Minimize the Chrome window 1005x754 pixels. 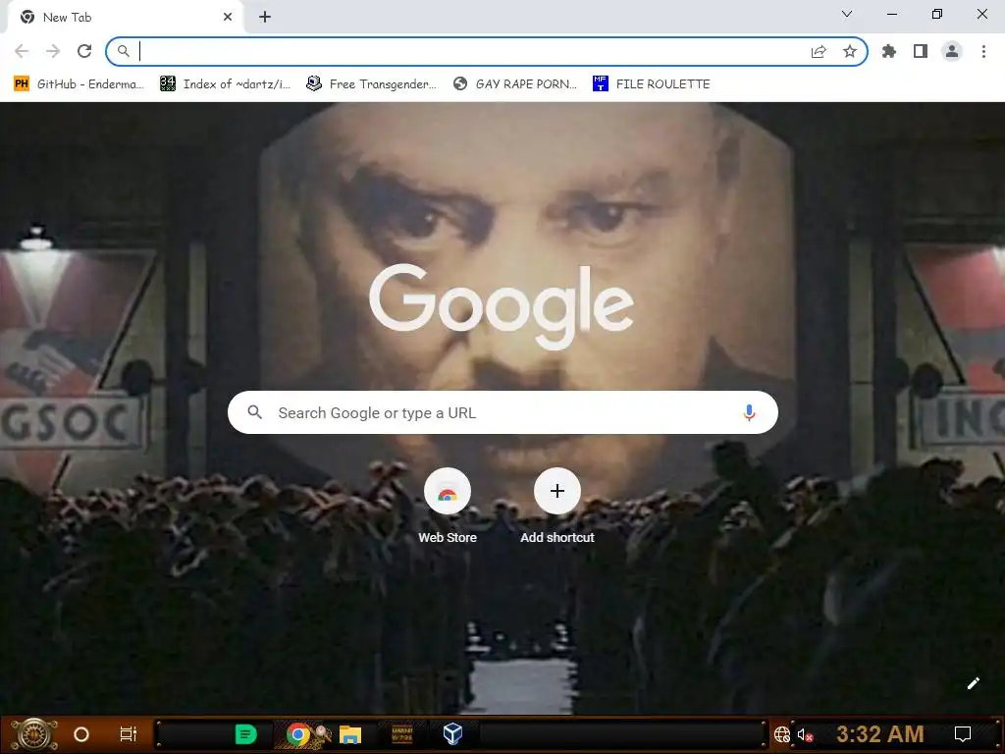point(891,14)
